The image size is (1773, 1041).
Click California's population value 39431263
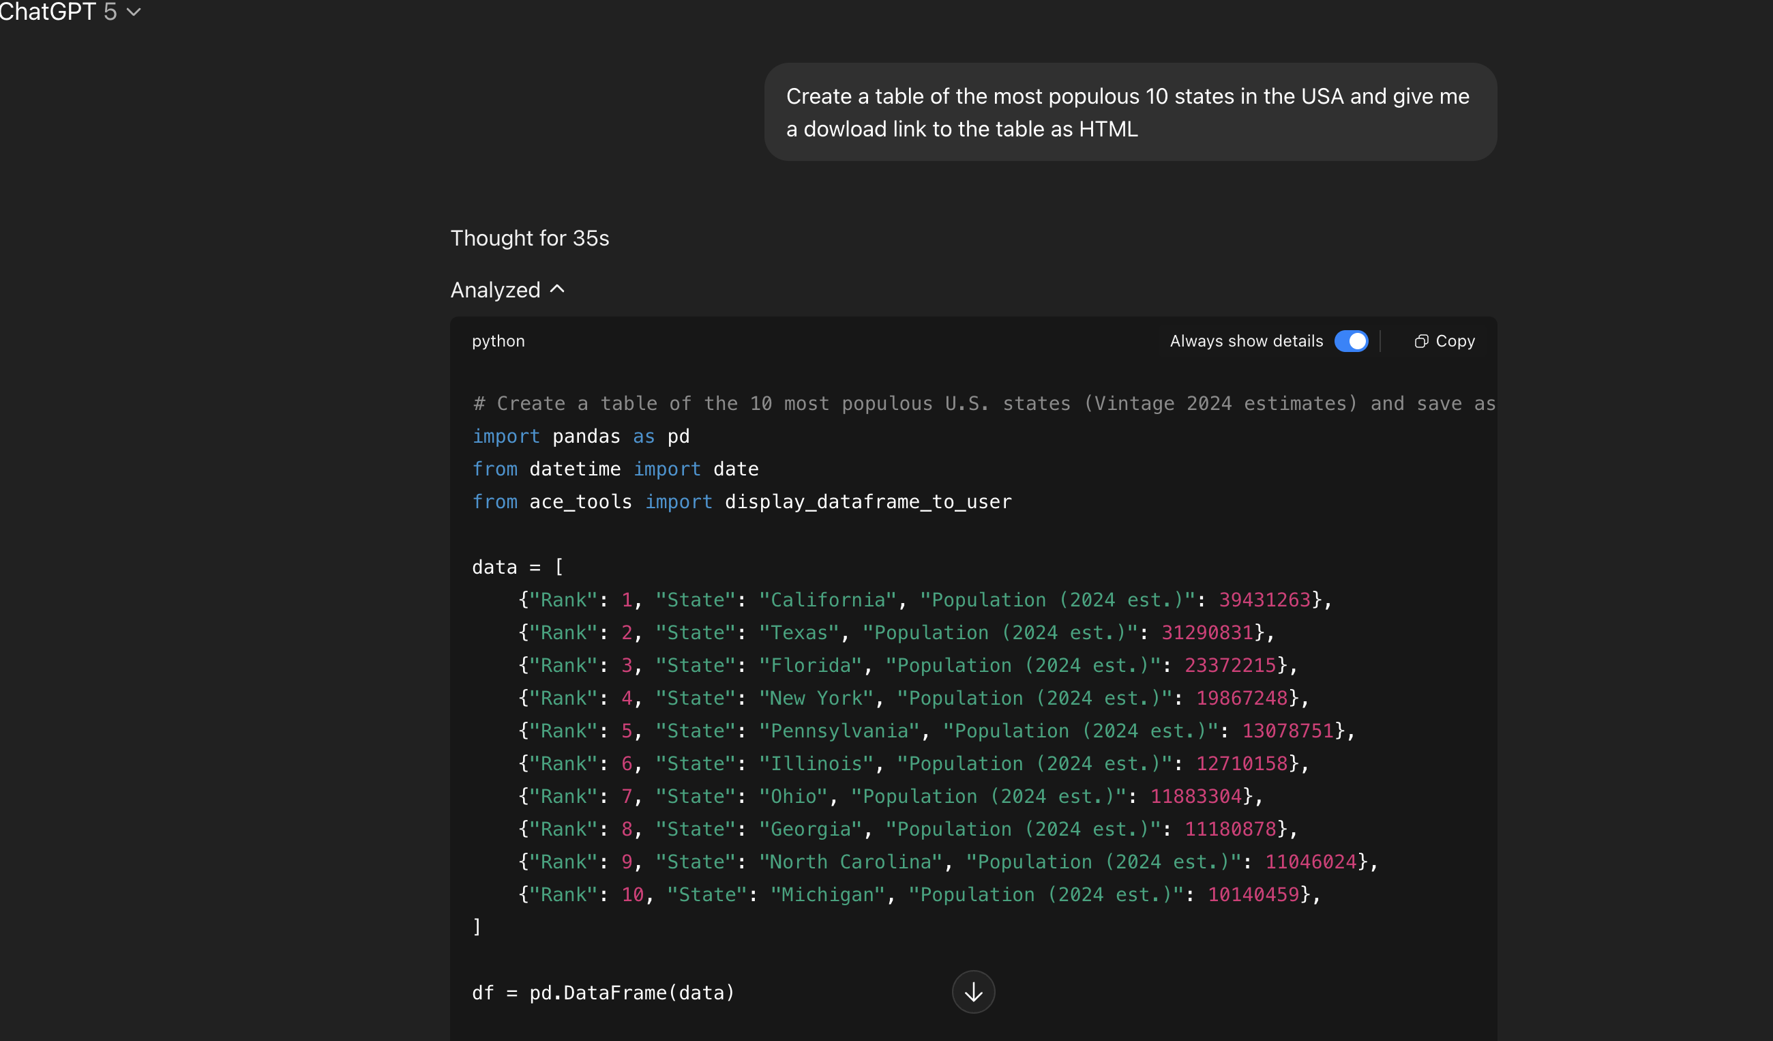(1264, 600)
